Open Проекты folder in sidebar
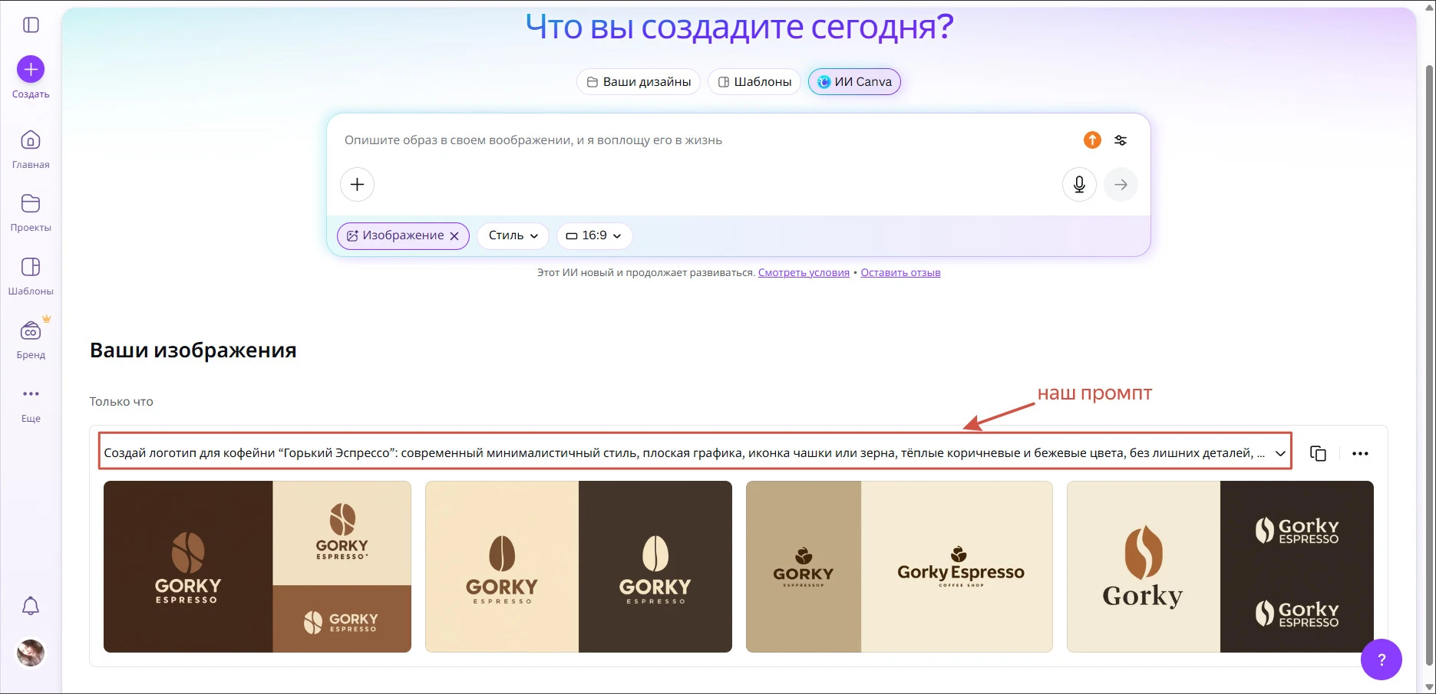 point(31,212)
